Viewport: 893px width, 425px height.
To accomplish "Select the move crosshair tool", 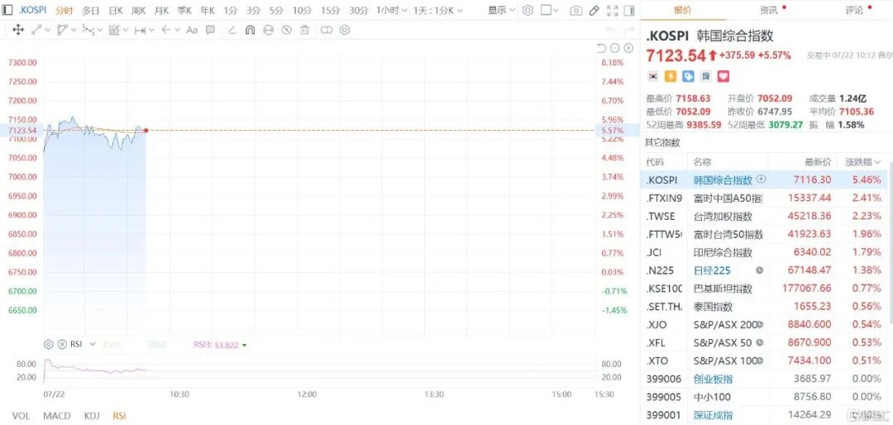I will pos(17,31).
